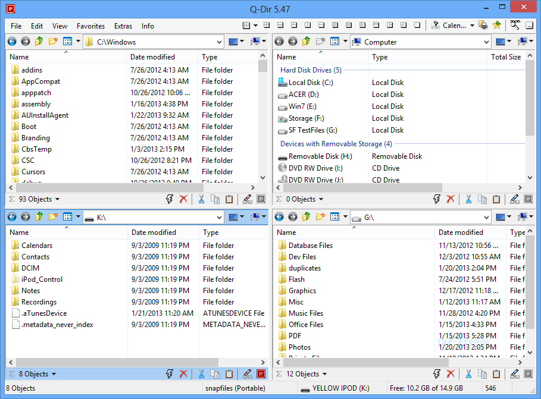Viewport: 541px width, 399px height.
Task: Click the Total Size column header
Action: 505,57
